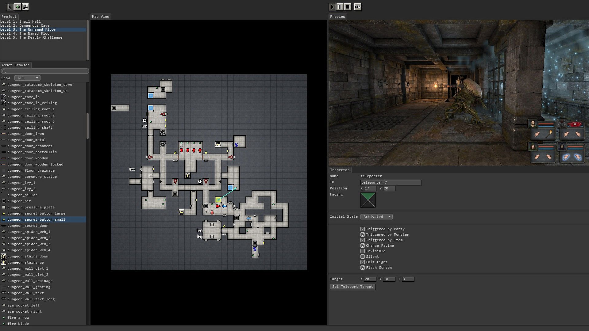Screen dimensions: 589x331
Task: Click the Facing direction selector
Action: pos(368,200)
